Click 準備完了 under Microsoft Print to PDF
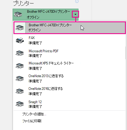Image resolution: width=127 pixels, height=130 pixels. [35, 55]
